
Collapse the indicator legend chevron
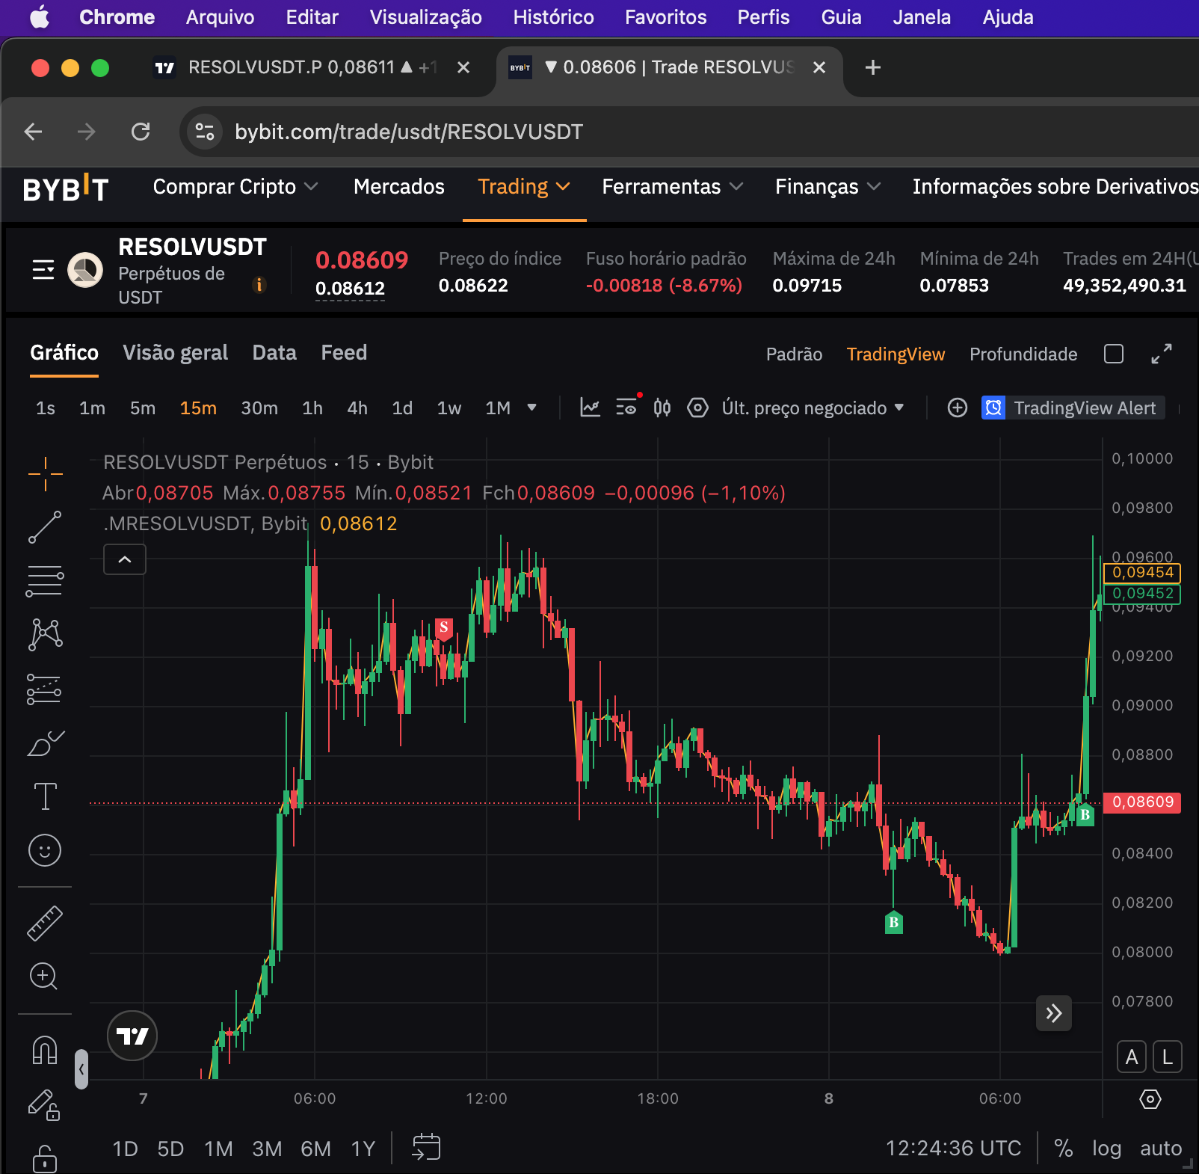[x=125, y=559]
